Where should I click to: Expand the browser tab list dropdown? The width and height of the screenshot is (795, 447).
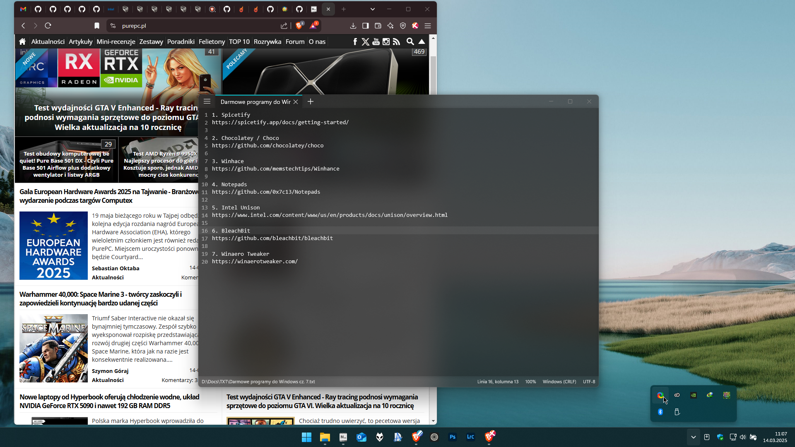coord(373,9)
